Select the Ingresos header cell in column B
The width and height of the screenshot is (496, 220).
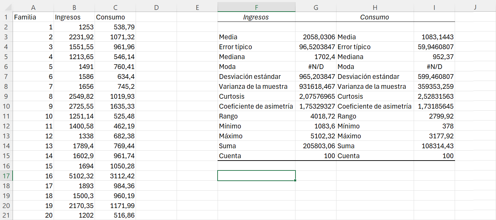tap(74, 17)
